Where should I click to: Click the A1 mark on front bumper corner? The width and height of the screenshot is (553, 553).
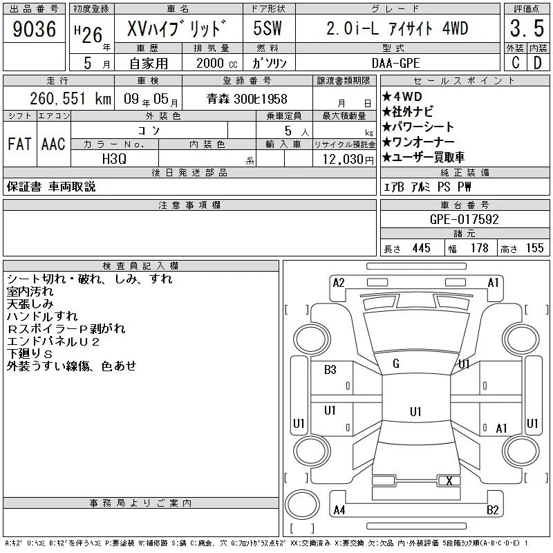tap(493, 283)
